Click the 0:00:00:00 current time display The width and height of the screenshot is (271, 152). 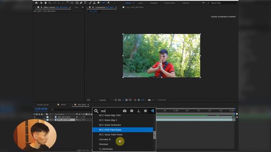41,109
